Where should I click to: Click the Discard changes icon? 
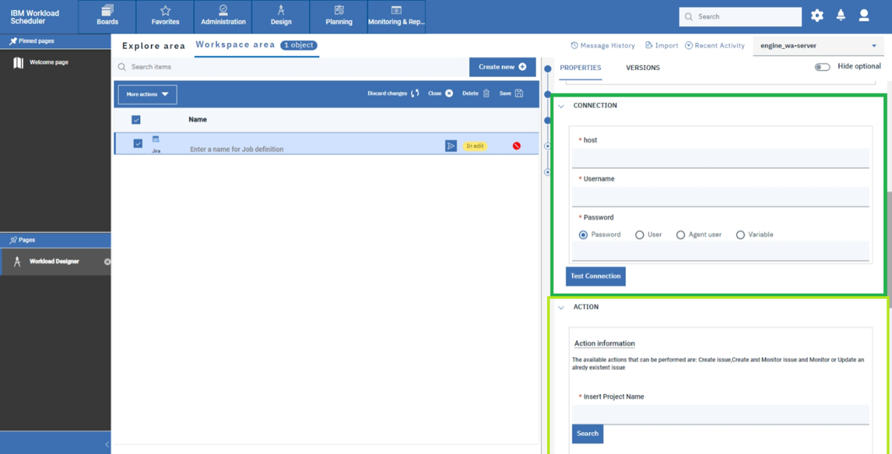click(x=415, y=93)
